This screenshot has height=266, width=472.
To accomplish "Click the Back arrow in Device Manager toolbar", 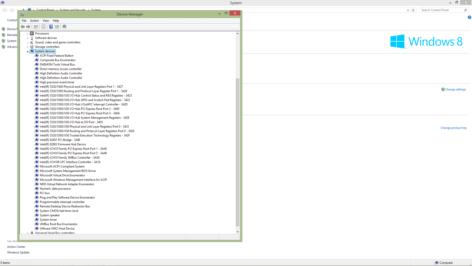I will [x=23, y=27].
